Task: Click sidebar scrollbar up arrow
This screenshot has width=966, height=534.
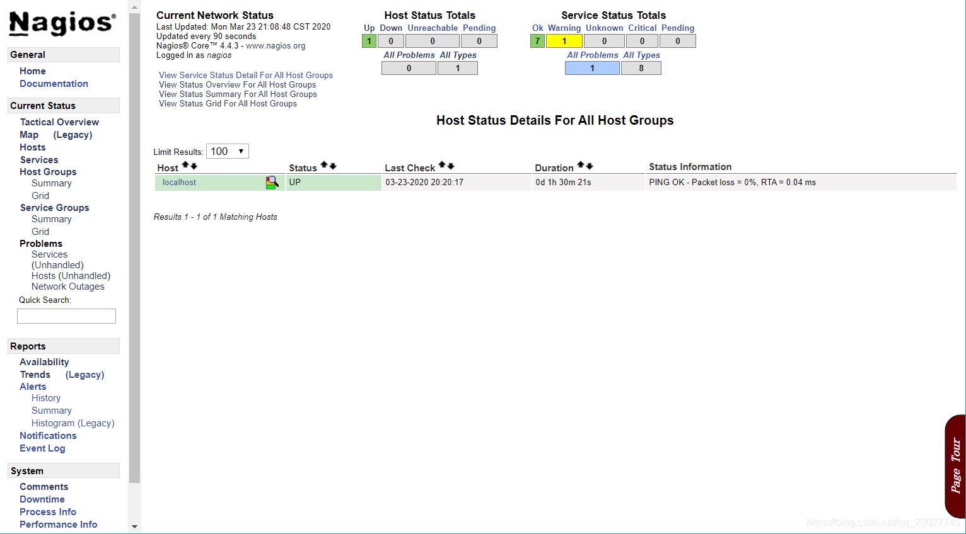Action: [134, 7]
